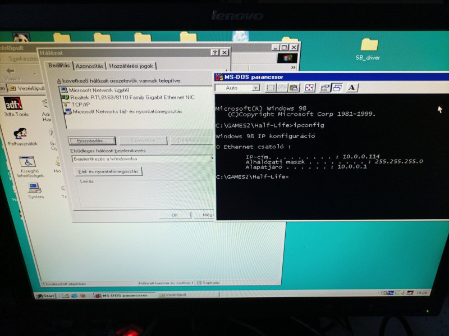Click Internet Explorer quick launch icon
The image size is (449, 336).
(x=74, y=296)
